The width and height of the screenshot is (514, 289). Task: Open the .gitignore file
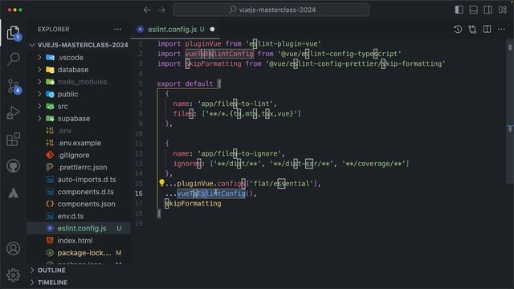point(79,155)
